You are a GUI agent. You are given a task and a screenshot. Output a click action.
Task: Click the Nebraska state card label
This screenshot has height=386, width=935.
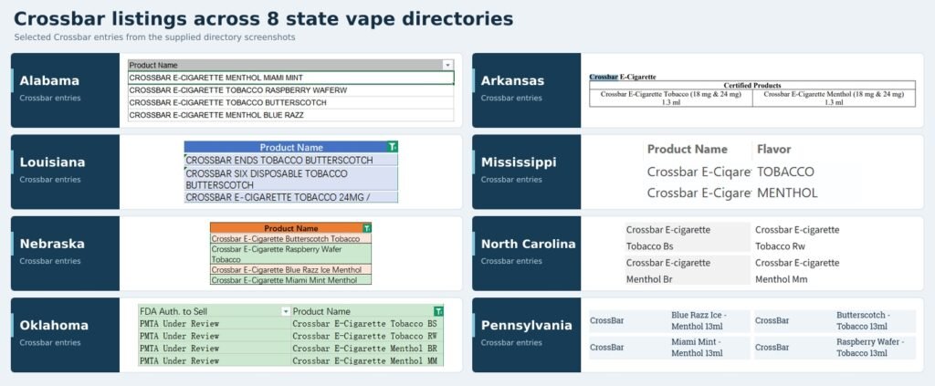click(52, 244)
